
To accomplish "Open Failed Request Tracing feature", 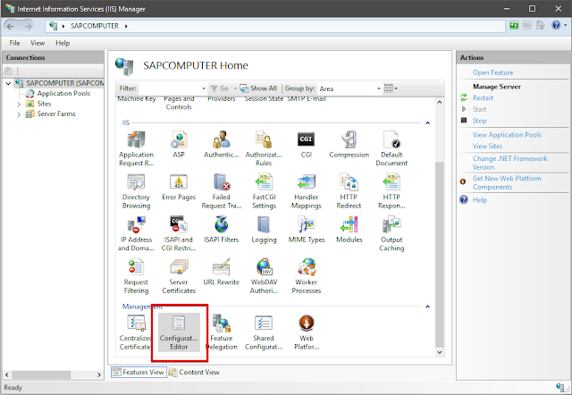I will pyautogui.click(x=222, y=191).
